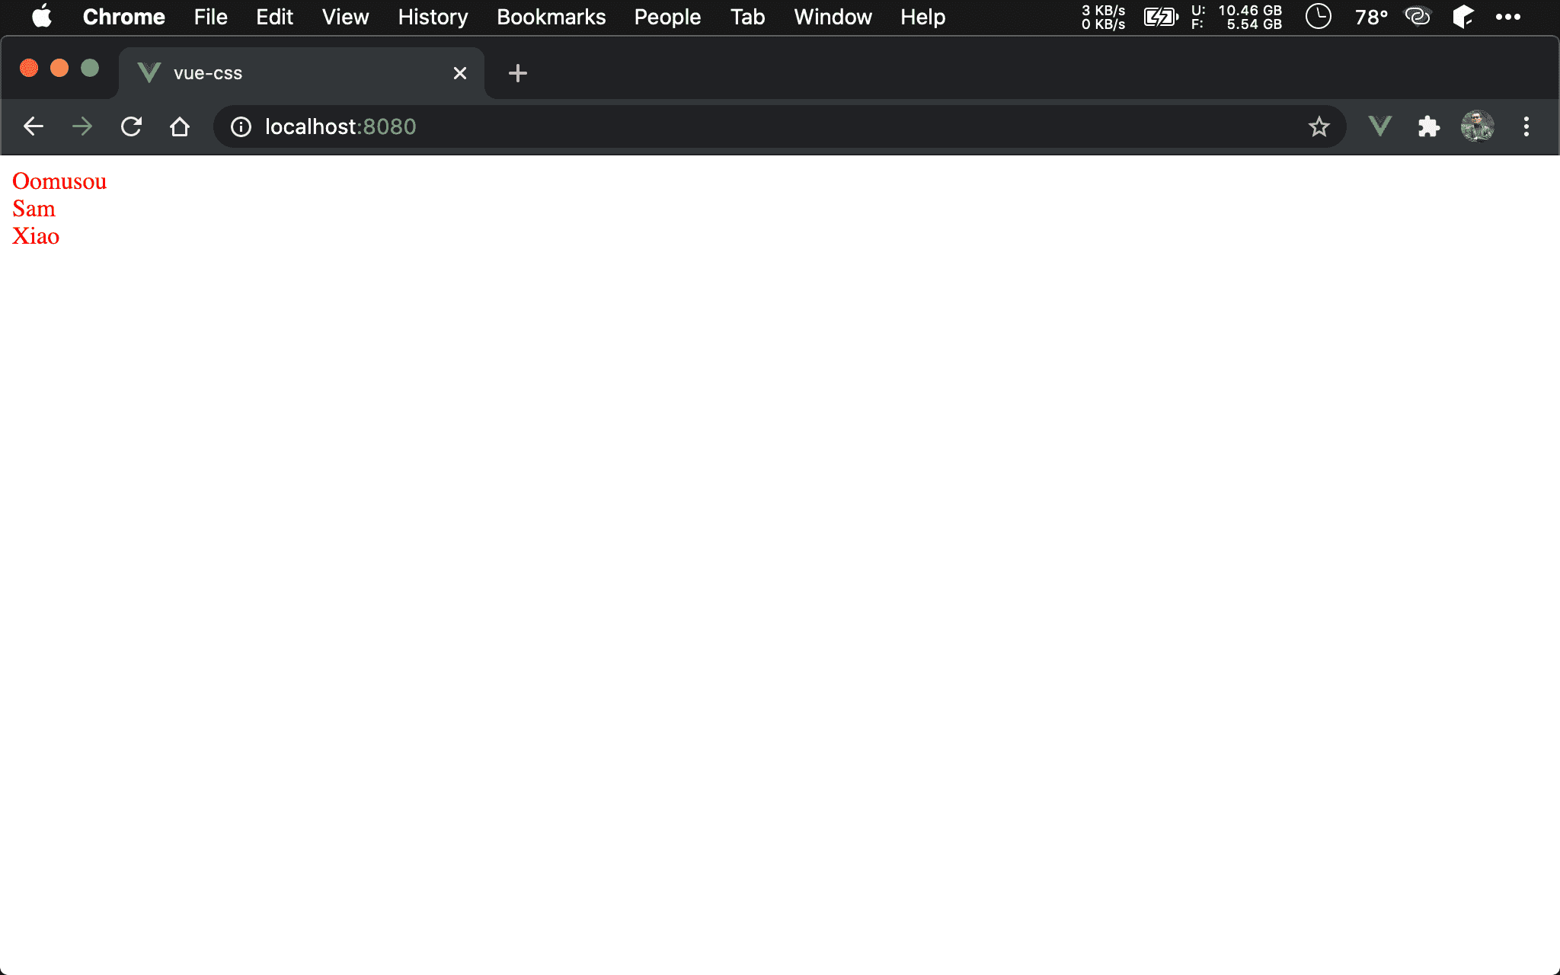The image size is (1560, 975).
Task: Open the Bookmarks menu
Action: [x=551, y=17]
